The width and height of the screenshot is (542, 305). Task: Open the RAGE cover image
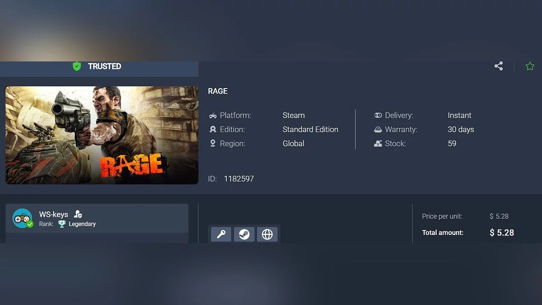tap(102, 135)
